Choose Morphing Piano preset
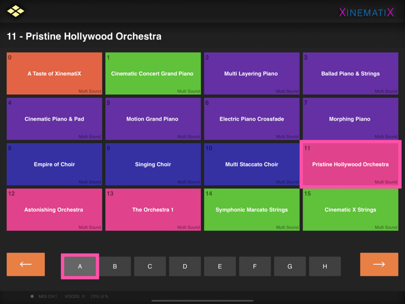 tap(350, 119)
